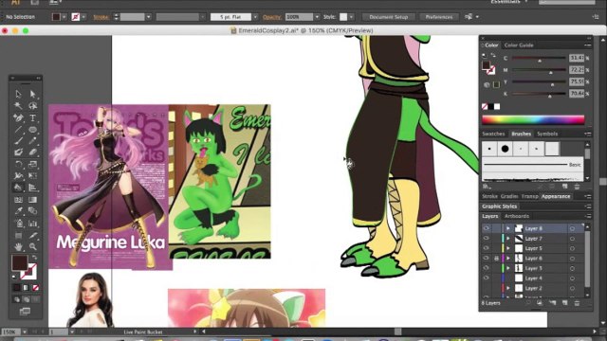Expand Layer 8 sublayers
The height and width of the screenshot is (341, 607).
(x=508, y=228)
